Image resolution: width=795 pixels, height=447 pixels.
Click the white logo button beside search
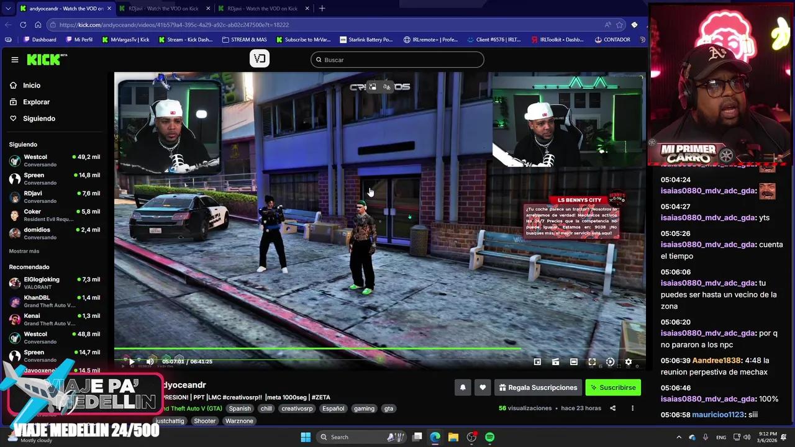click(x=260, y=59)
